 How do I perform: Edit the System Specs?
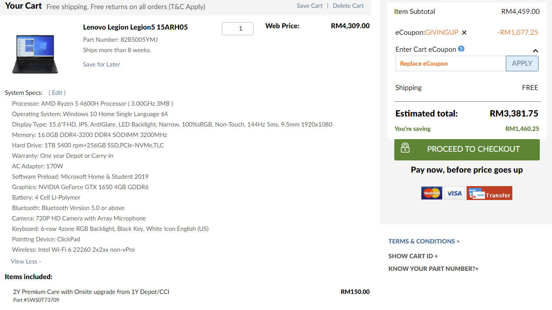(x=57, y=93)
